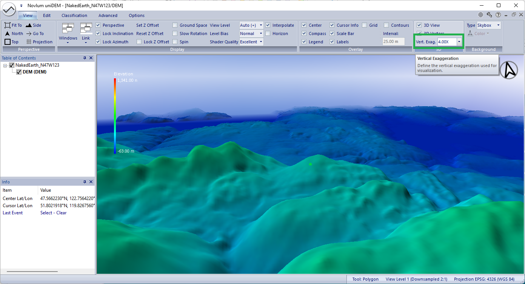Pin the Table of Contents panel
This screenshot has height=284, width=525.
click(85, 58)
